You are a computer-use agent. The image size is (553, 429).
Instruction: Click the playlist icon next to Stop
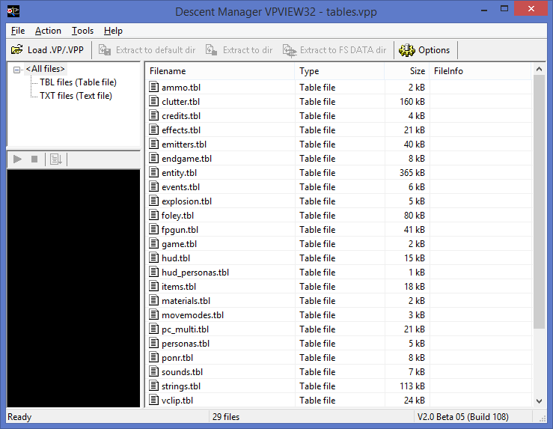coord(55,159)
